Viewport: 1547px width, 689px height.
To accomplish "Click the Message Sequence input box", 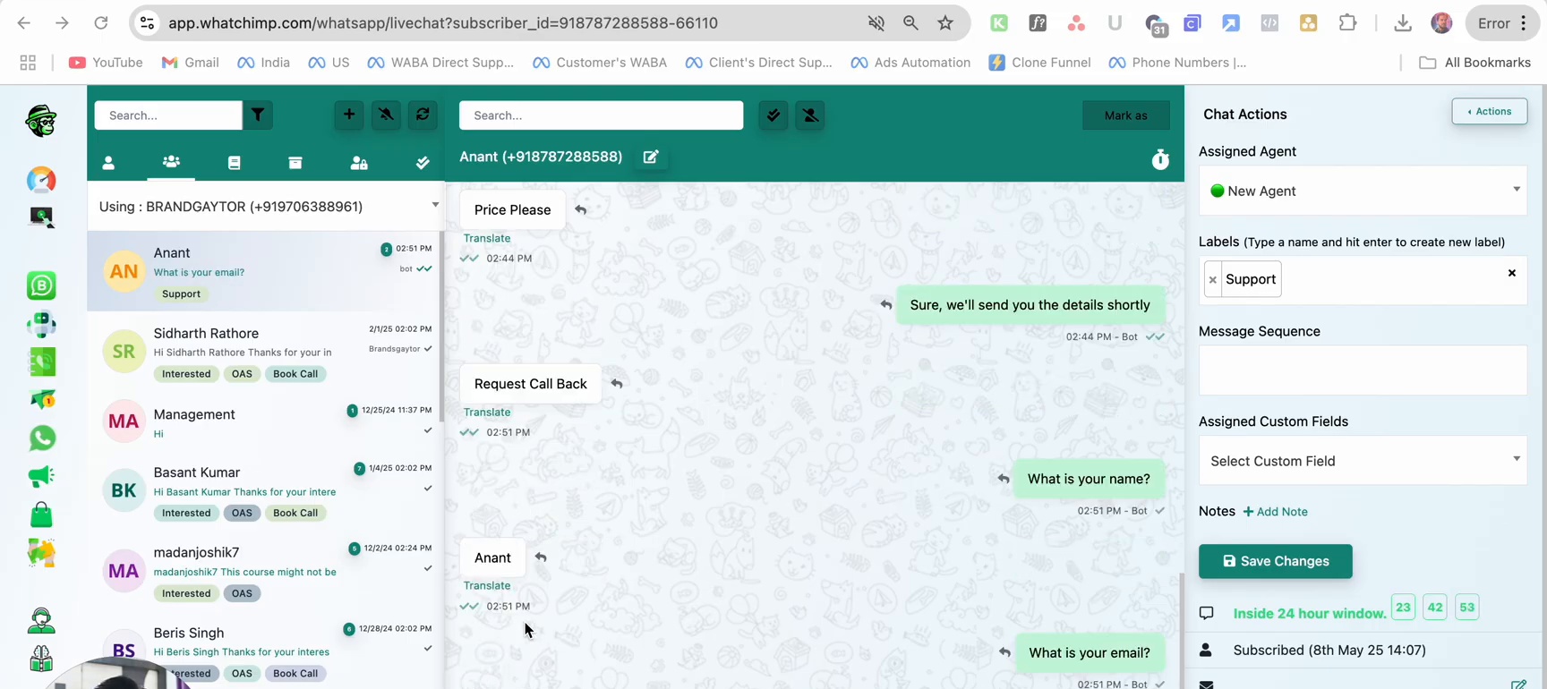I will (1363, 370).
